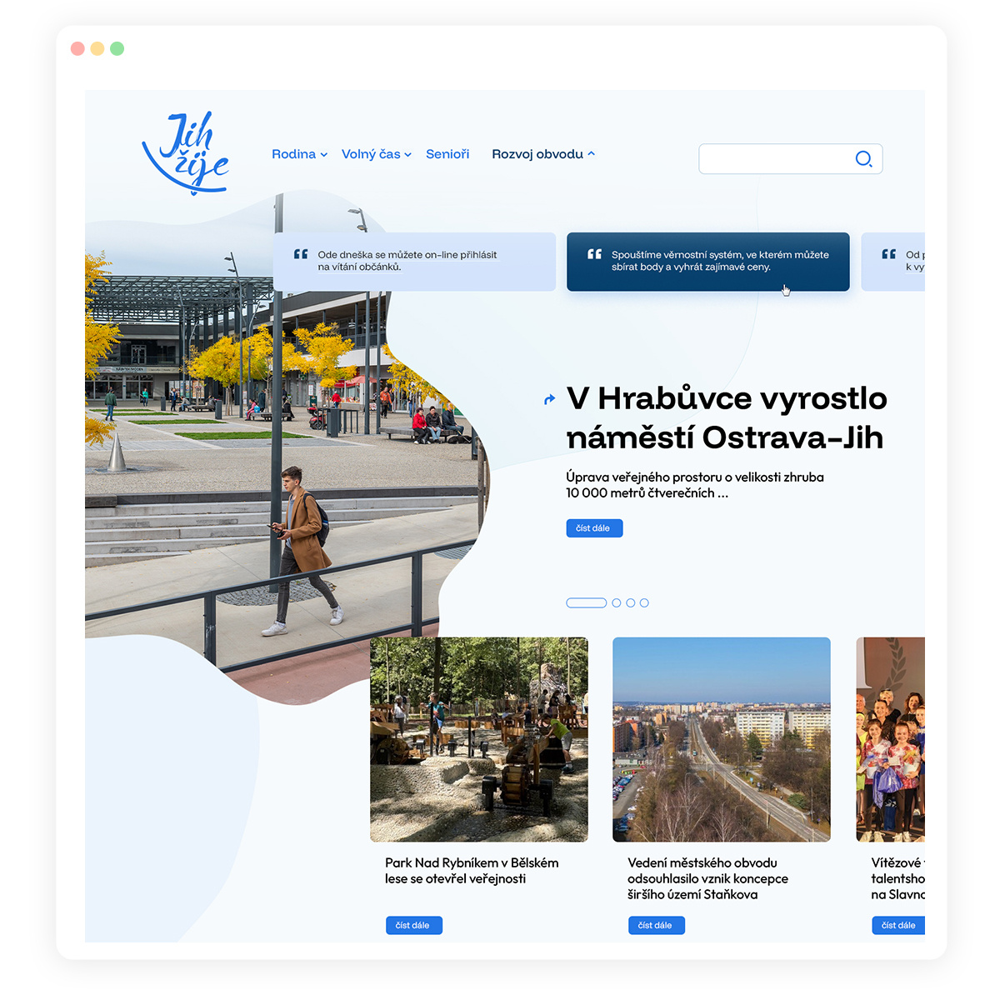Click the aerial city photo thumbnail

point(722,739)
